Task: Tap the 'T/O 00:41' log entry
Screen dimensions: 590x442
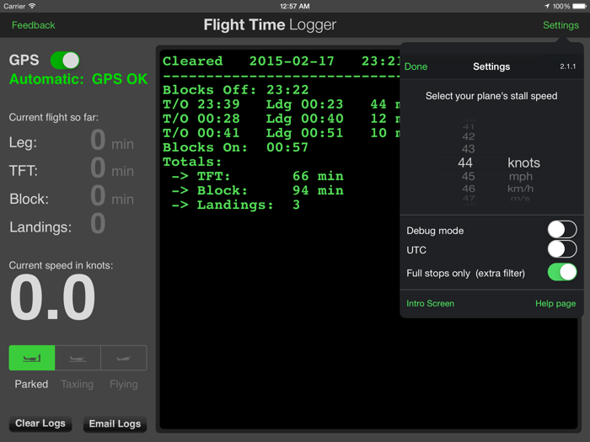Action: coord(201,133)
